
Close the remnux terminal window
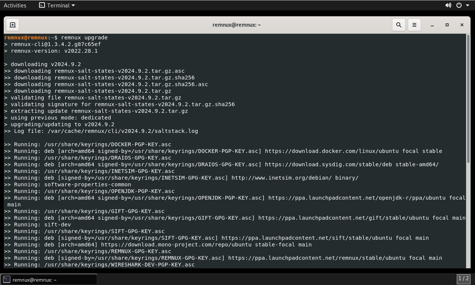tap(462, 25)
